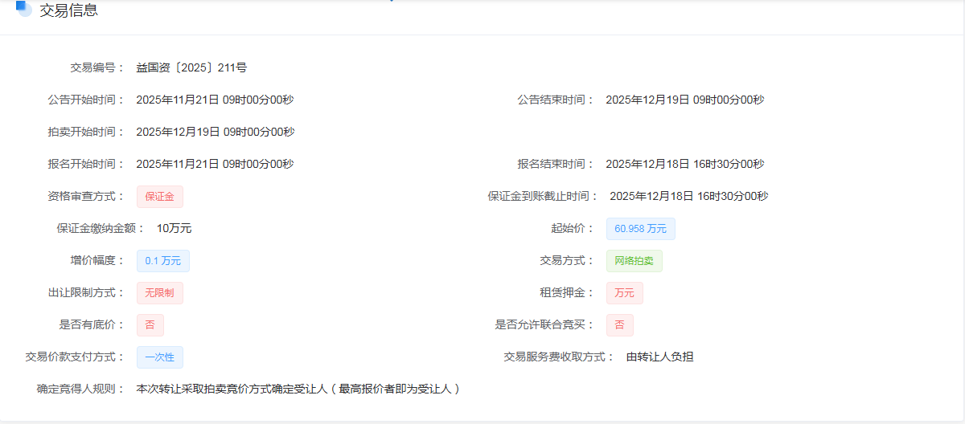Select the 60.958 万元 starting price tag

[x=640, y=229]
